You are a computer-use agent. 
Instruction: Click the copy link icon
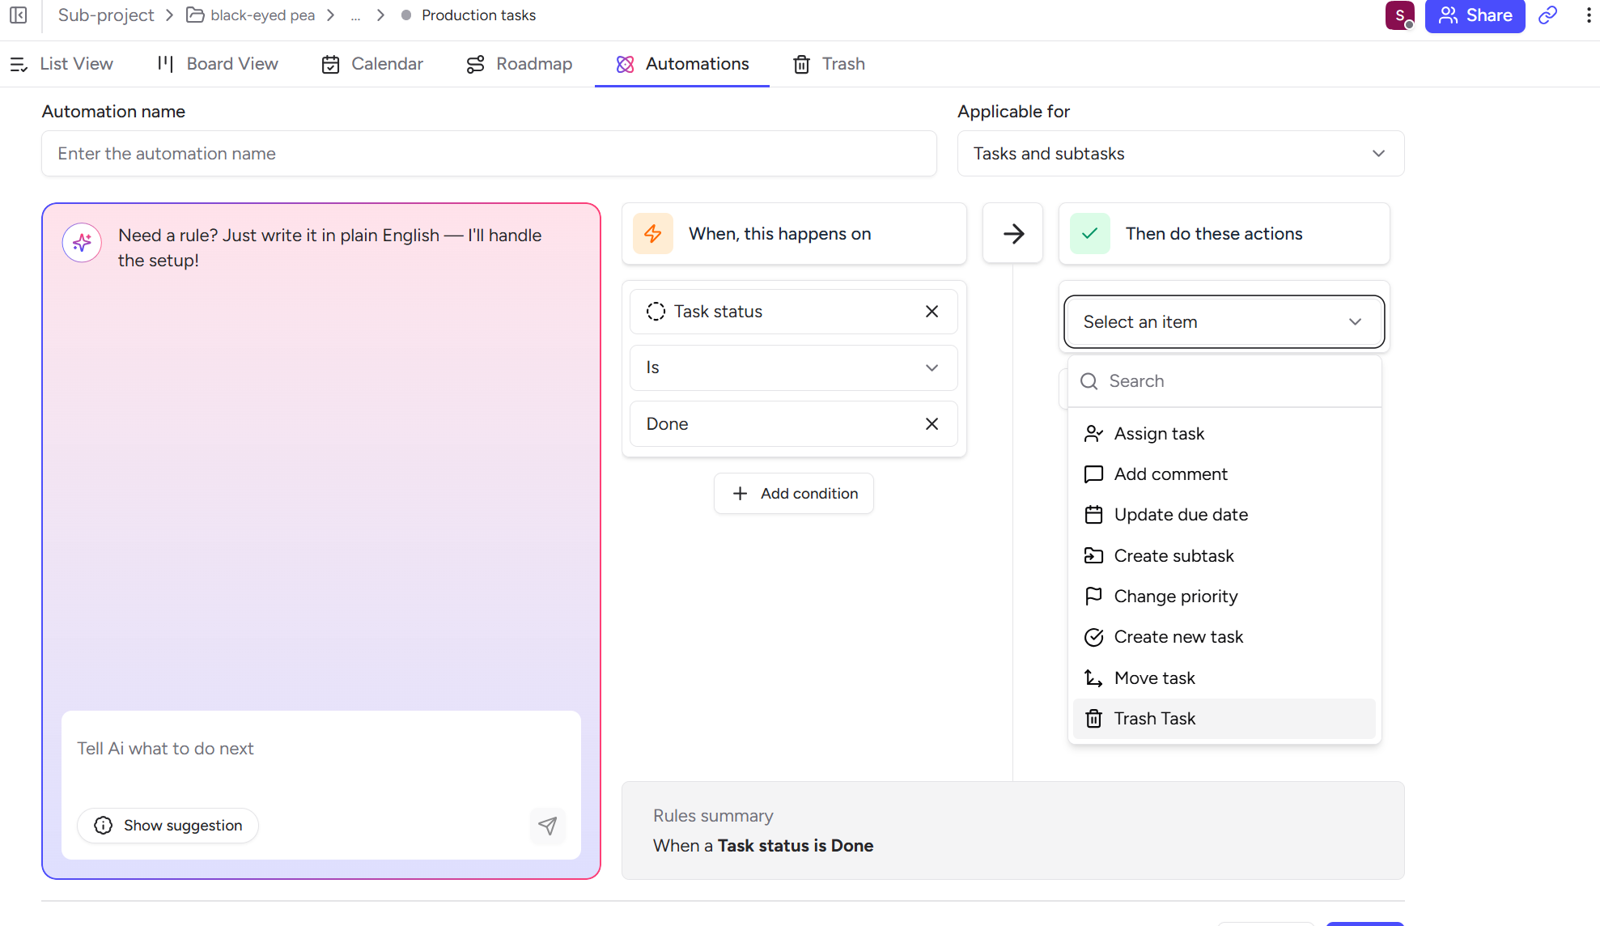tap(1547, 15)
